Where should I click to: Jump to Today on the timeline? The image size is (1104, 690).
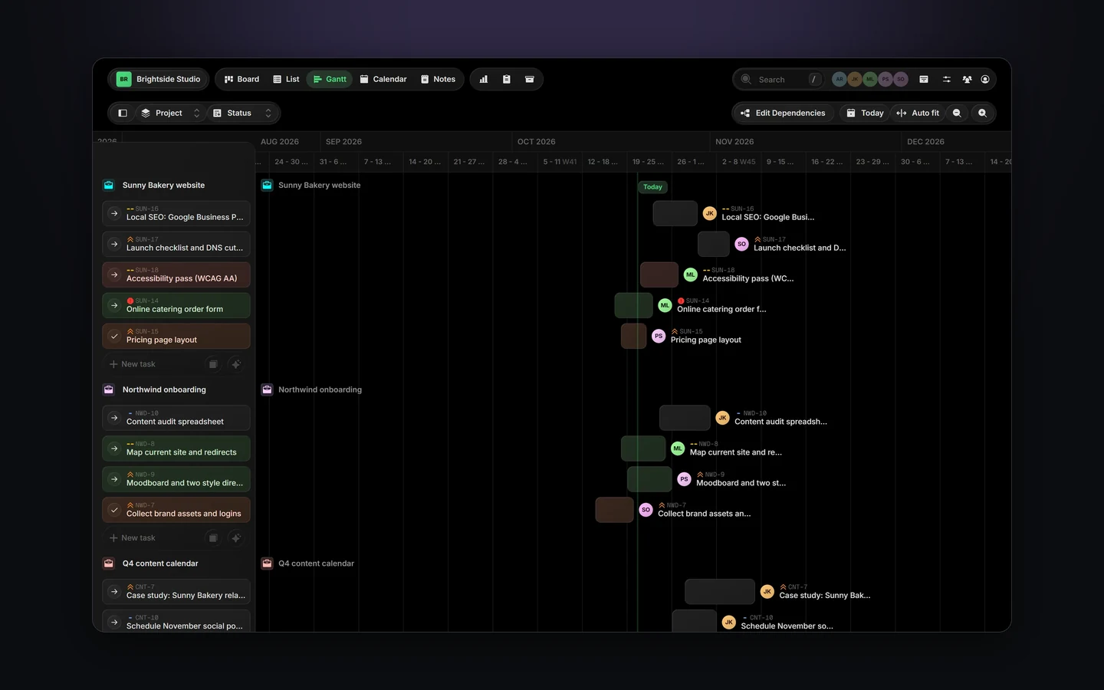tap(865, 113)
